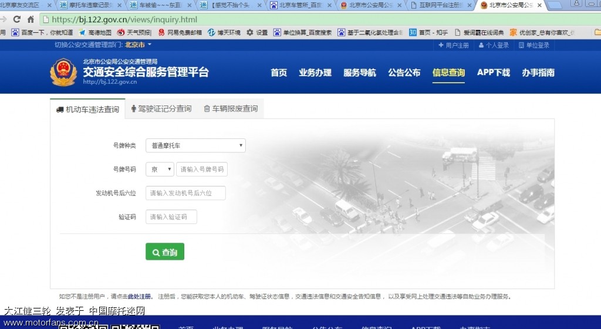Switch to the 驾驶证记分查询 tab
The width and height of the screenshot is (601, 329).
pos(161,108)
